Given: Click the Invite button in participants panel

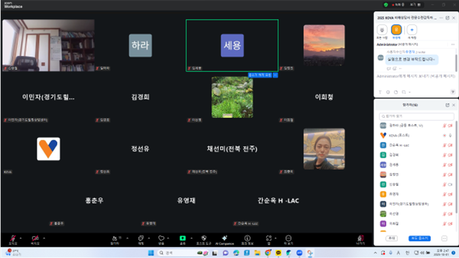Looking at the screenshot, I should (391, 238).
